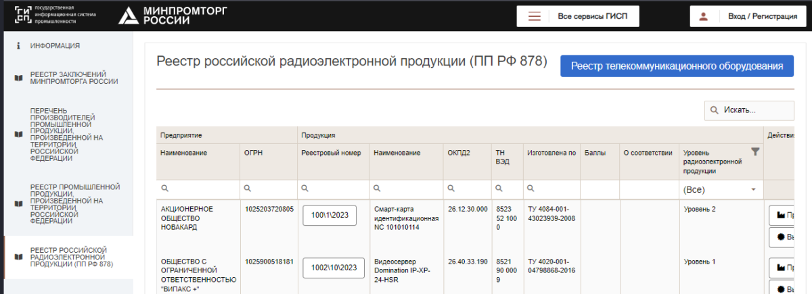Image resolution: width=812 pixels, height=294 pixels.
Task: Click the filter field under the ОГРН column
Action: coord(272,189)
